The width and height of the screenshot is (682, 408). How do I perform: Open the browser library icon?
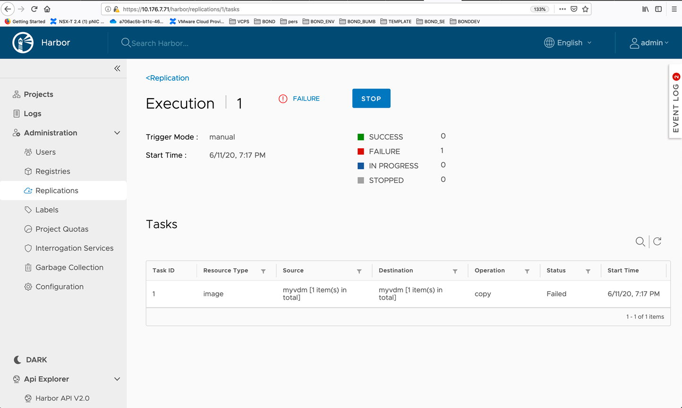point(645,9)
